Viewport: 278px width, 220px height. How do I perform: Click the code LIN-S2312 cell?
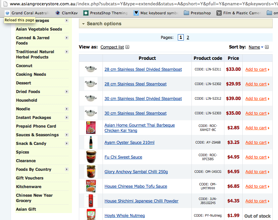208,99
